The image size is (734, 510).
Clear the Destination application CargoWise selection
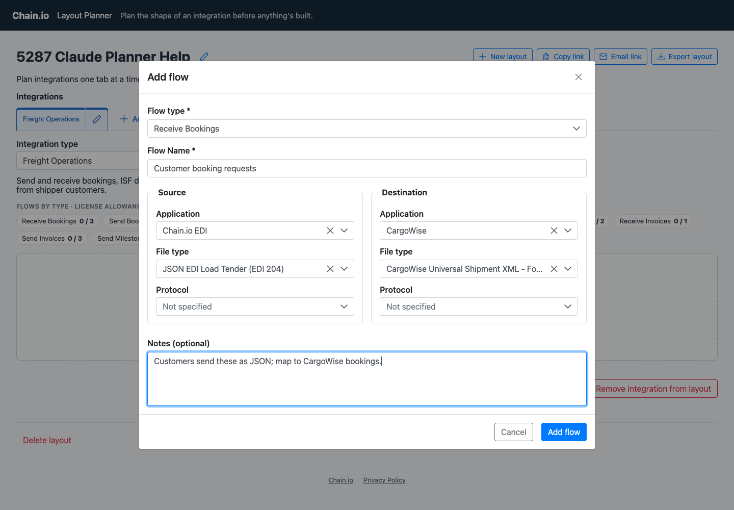coord(554,231)
